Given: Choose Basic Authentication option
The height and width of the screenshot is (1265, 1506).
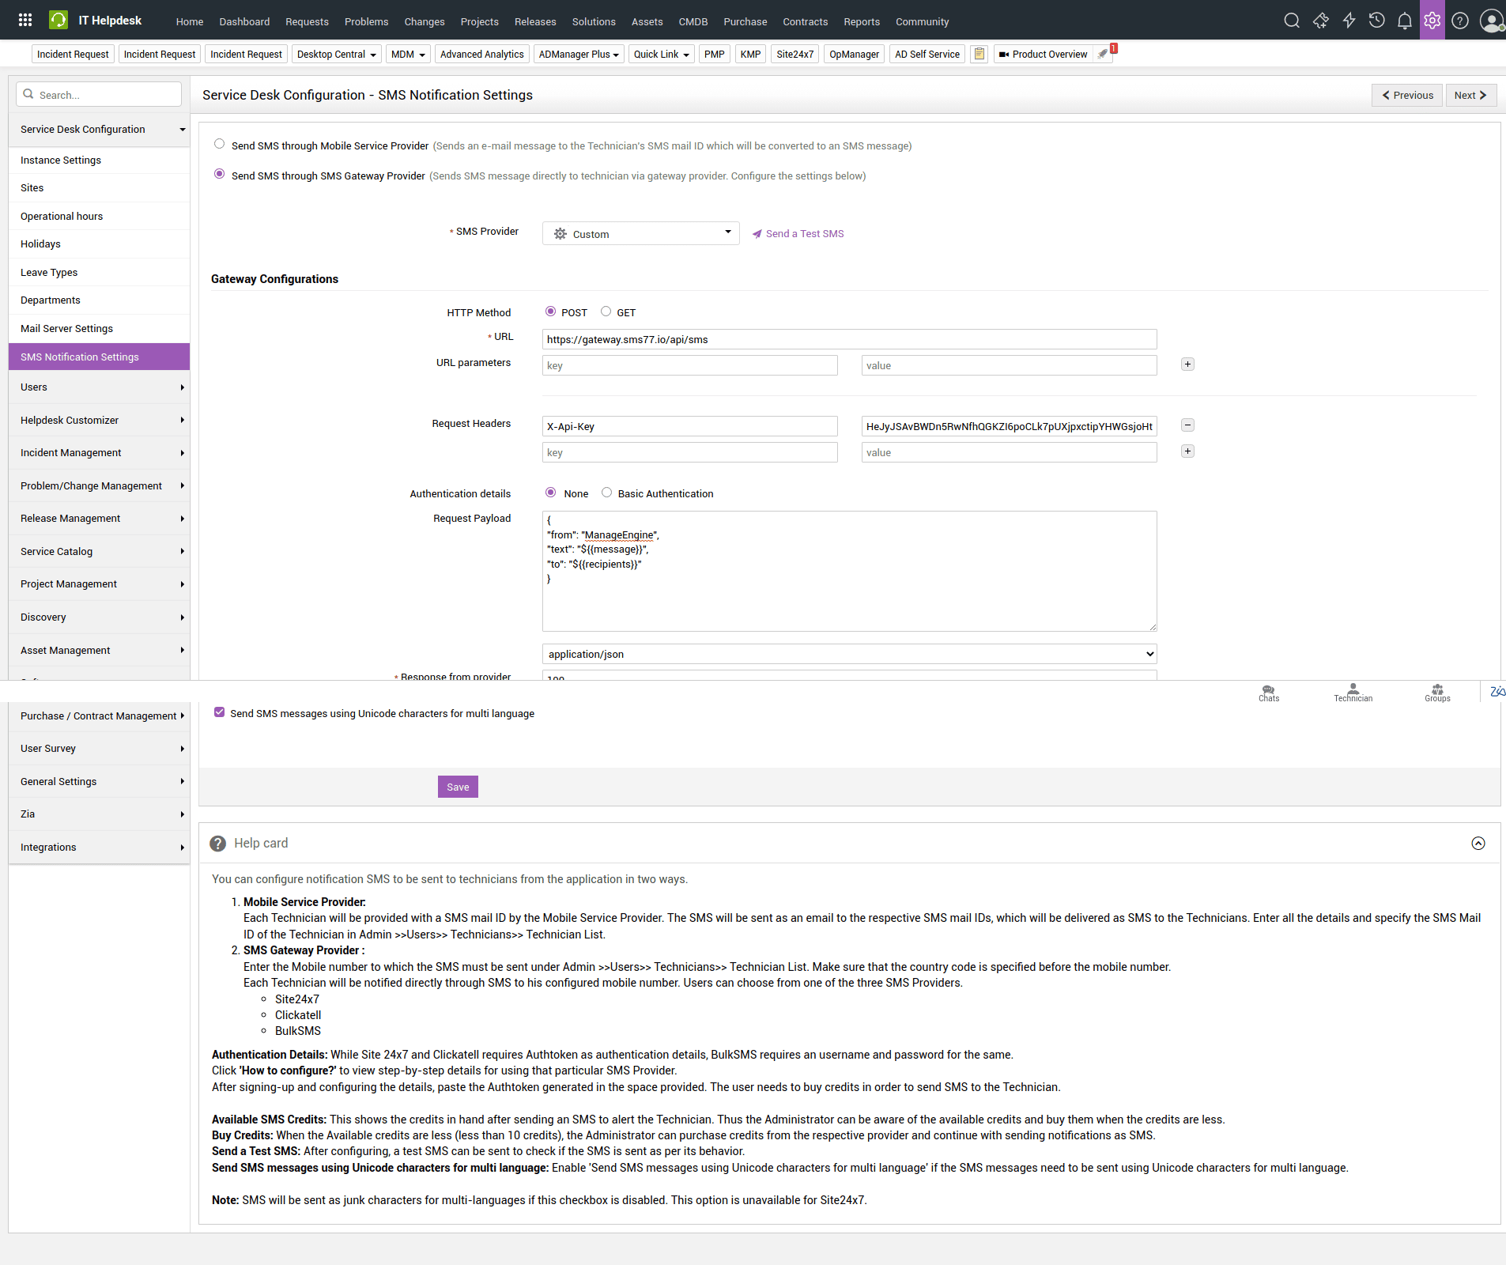Looking at the screenshot, I should (607, 493).
